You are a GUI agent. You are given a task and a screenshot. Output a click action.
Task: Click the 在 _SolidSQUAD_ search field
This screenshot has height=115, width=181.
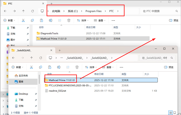click(157, 58)
